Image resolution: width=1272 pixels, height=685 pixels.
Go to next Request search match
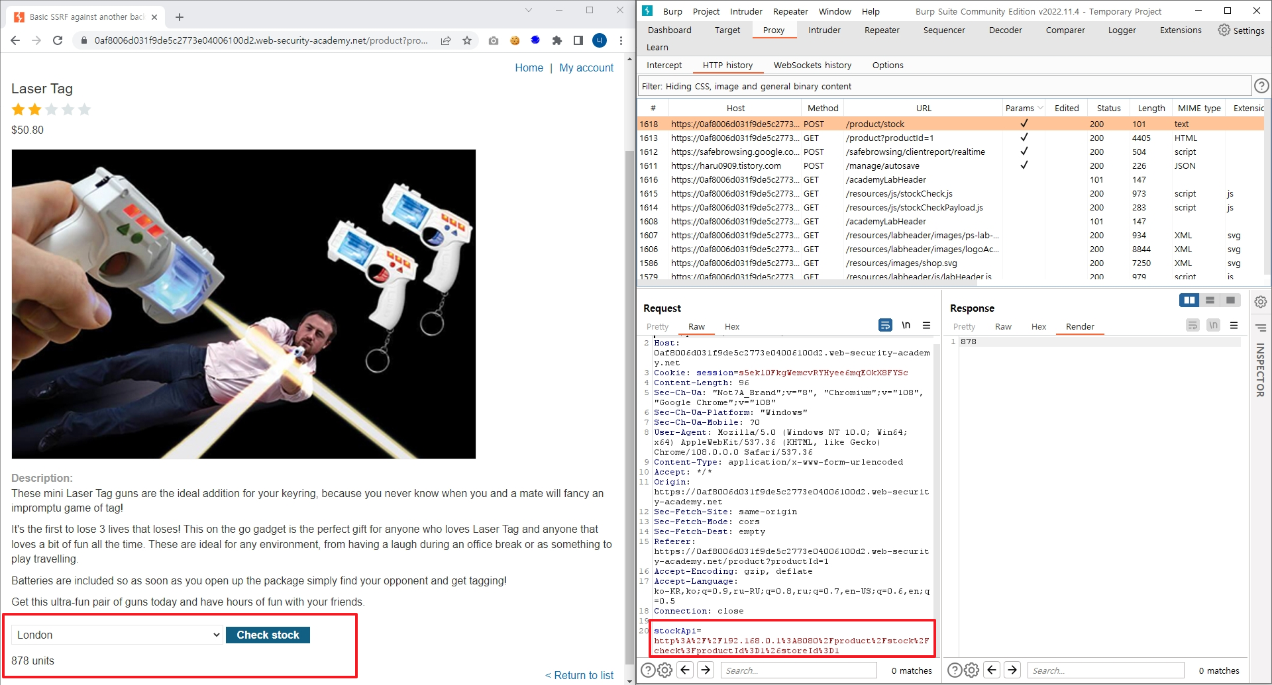706,670
